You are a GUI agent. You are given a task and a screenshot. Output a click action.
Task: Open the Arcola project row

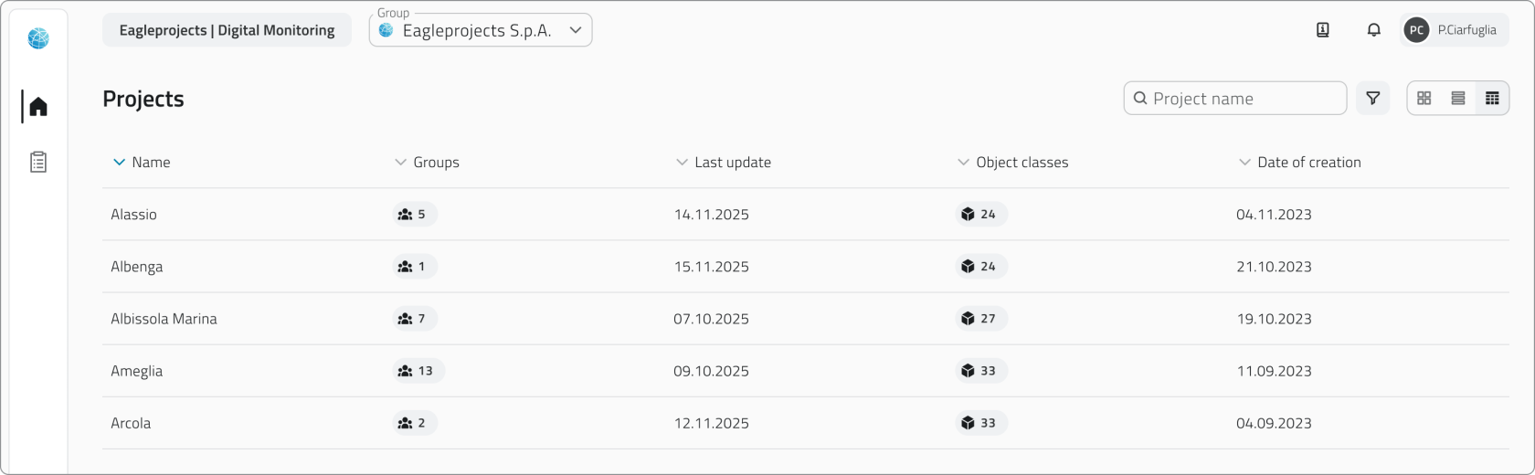tap(132, 423)
